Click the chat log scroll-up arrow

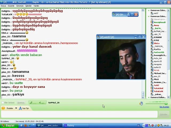point(143,10)
